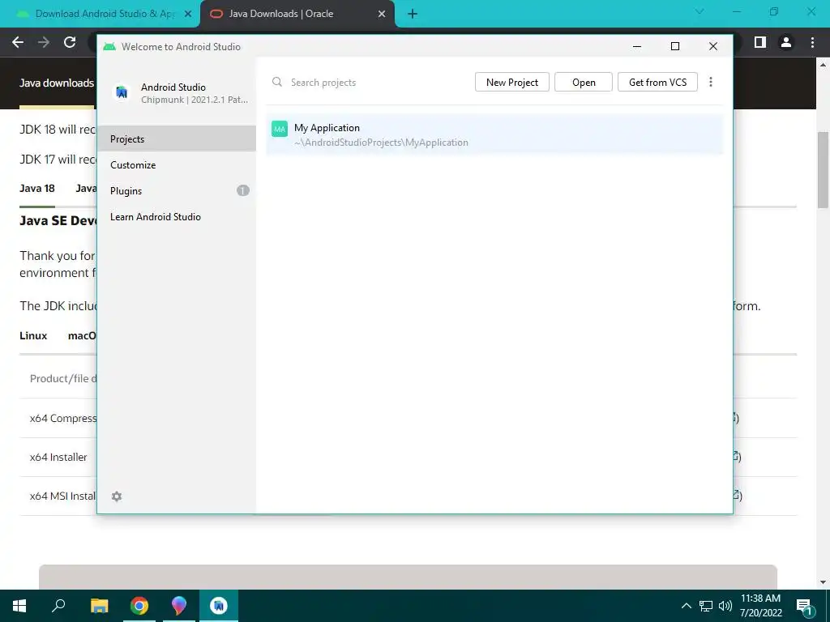Reload the Java Downloads page in Chrome

pos(70,42)
